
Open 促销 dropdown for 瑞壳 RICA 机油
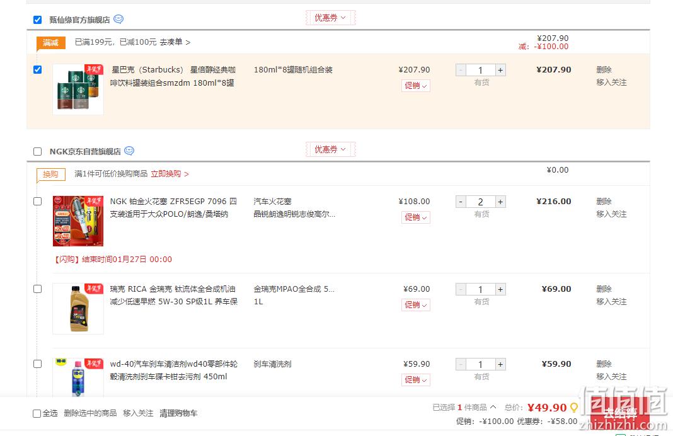415,305
